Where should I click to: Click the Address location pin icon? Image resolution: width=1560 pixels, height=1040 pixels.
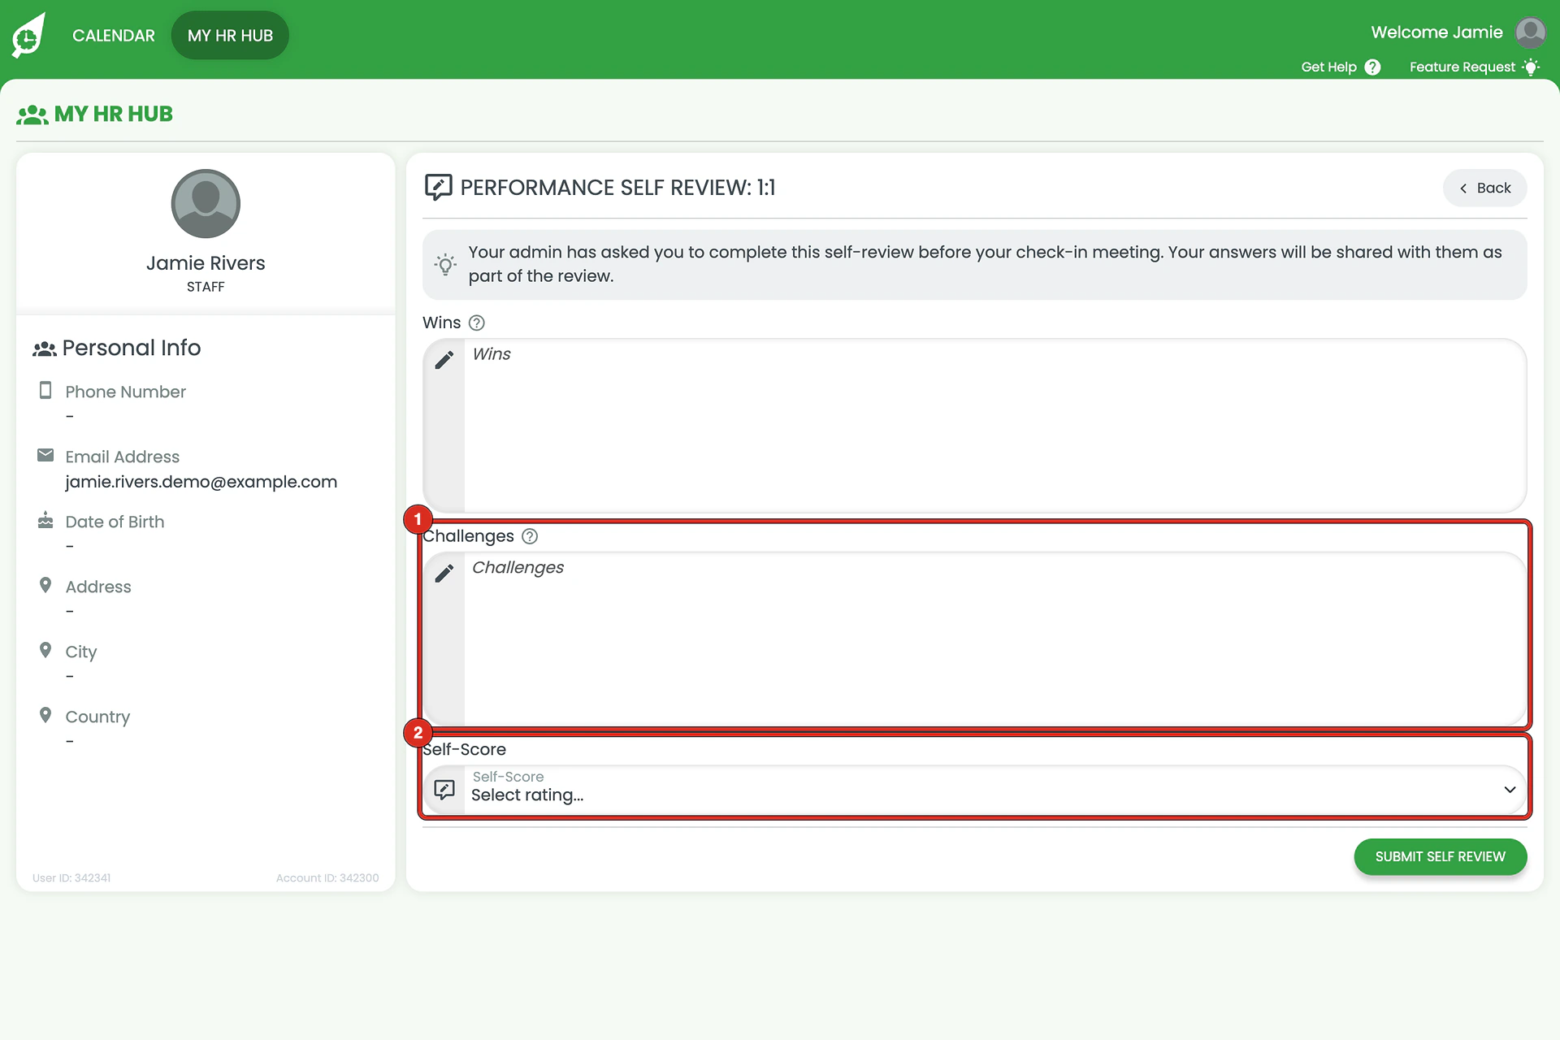pyautogui.click(x=45, y=585)
